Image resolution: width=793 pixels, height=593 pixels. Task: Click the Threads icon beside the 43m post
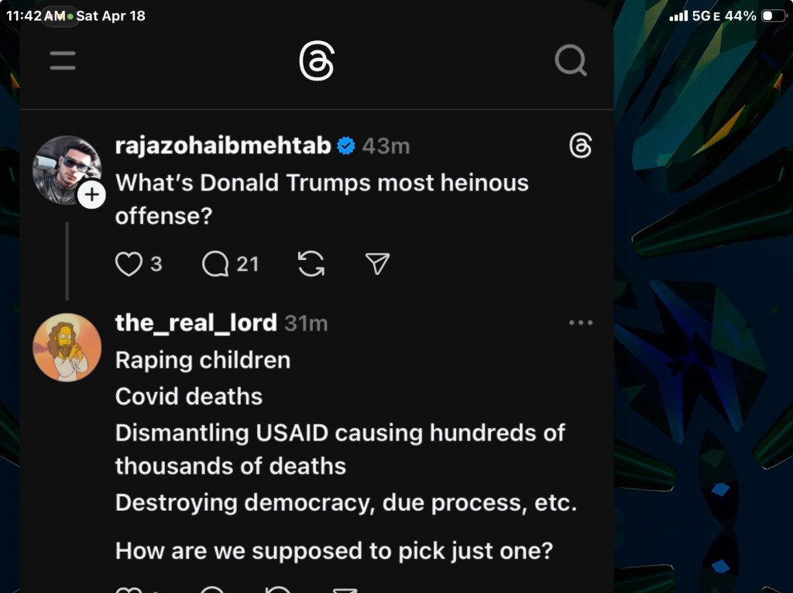580,146
